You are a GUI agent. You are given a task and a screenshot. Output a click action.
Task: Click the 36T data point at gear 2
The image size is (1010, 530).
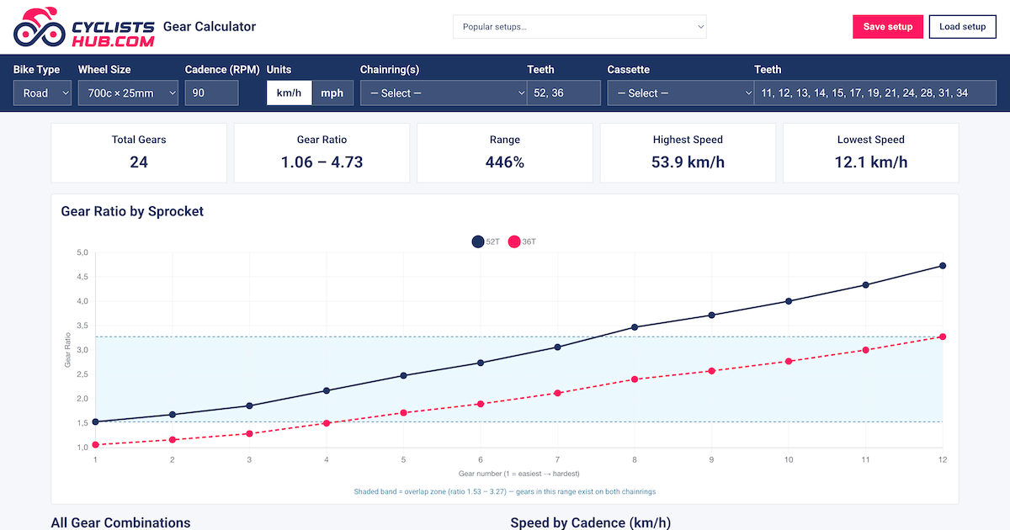173,440
